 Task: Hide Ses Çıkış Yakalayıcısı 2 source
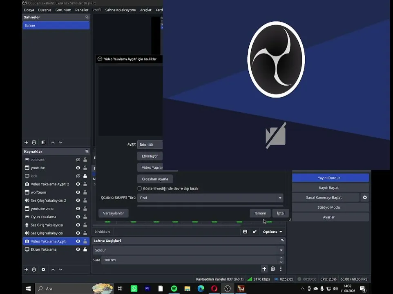click(78, 200)
